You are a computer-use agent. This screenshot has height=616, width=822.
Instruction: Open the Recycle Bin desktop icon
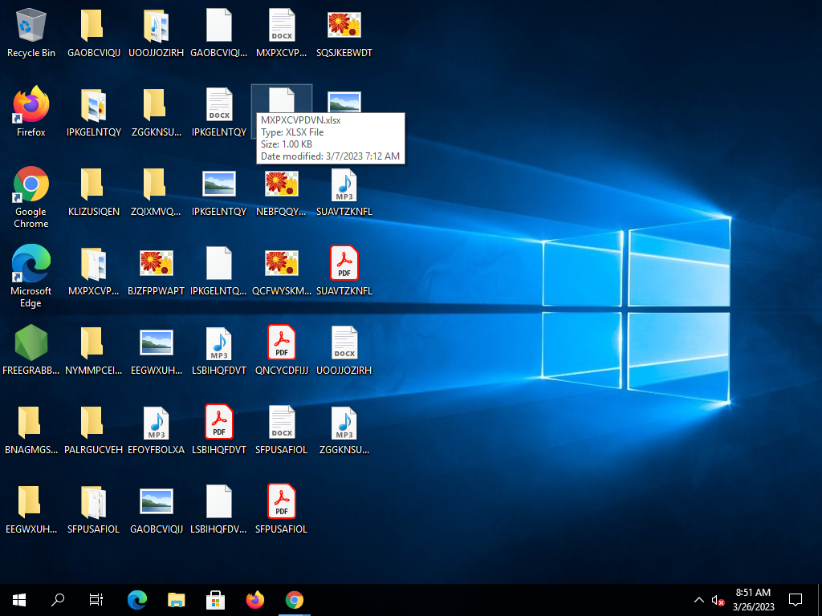pyautogui.click(x=31, y=26)
